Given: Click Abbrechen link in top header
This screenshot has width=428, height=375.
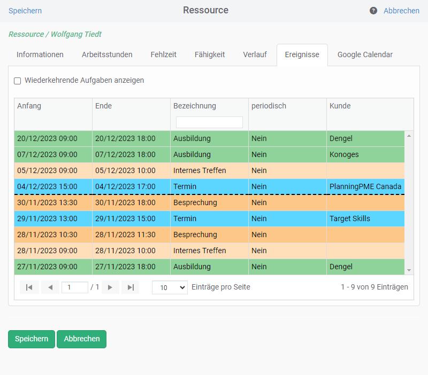Looking at the screenshot, I should coord(401,11).
